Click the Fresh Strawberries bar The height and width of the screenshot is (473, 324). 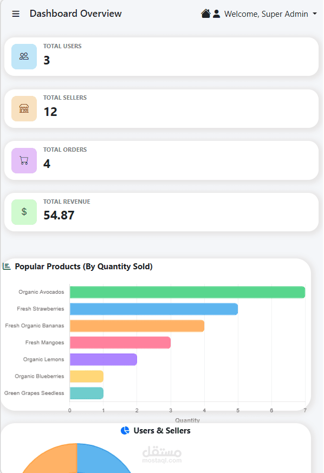[153, 309]
